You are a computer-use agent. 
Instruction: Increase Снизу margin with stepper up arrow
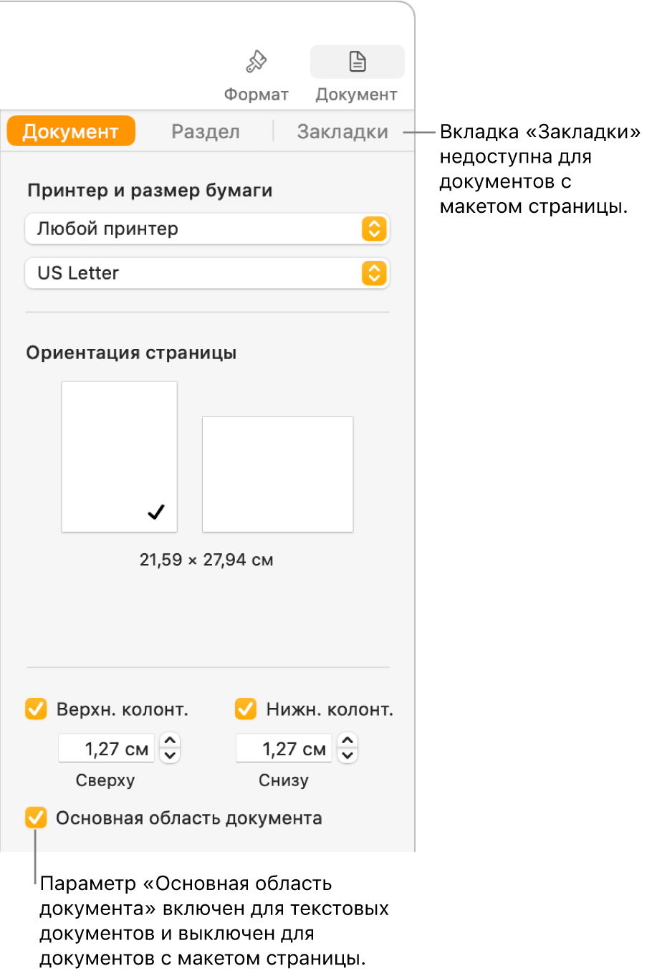click(x=347, y=741)
